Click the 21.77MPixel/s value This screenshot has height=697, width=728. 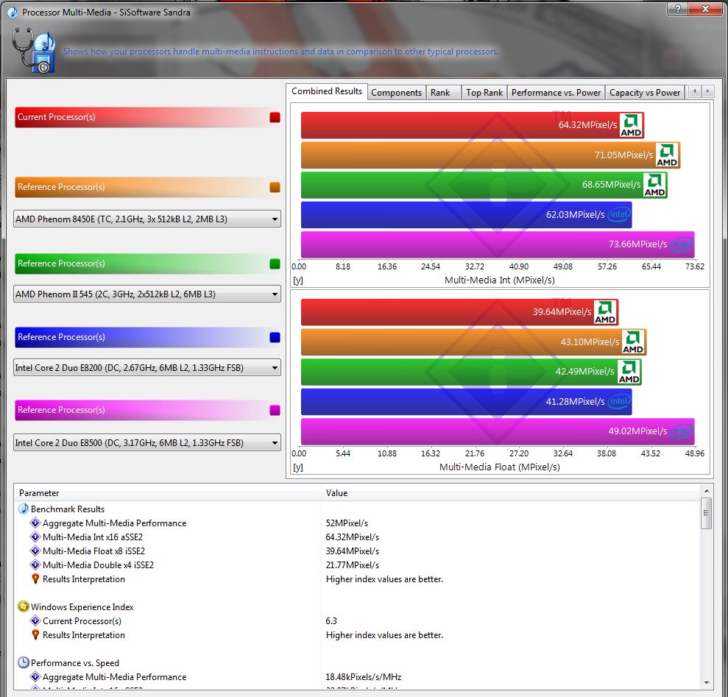(x=353, y=565)
